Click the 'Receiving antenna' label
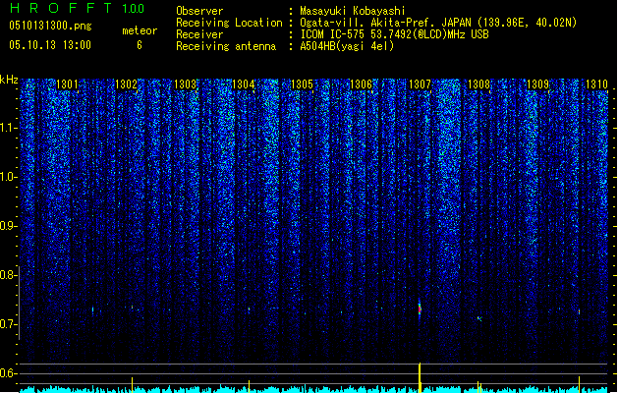Viewport: 618px width, 393px height. point(226,46)
